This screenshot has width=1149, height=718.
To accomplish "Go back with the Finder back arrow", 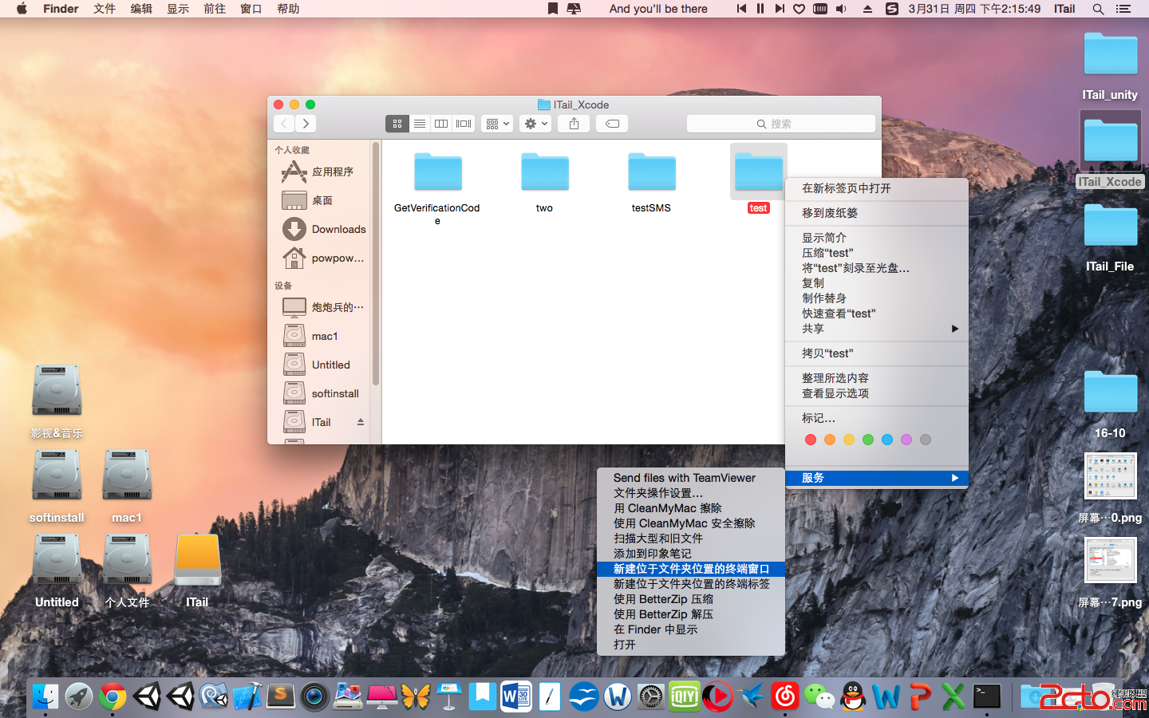I will 284,124.
